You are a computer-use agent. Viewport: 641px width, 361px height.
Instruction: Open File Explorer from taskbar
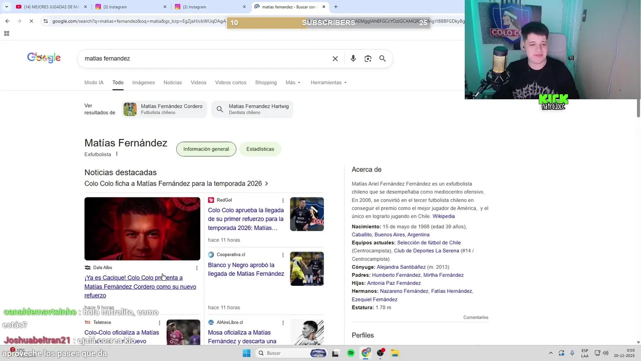pos(395,353)
